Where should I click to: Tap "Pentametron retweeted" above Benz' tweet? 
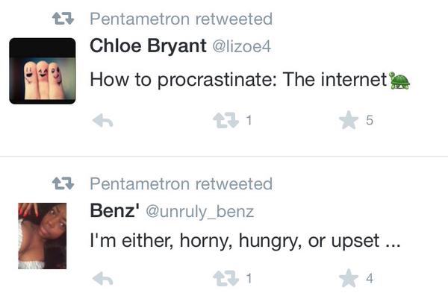tap(181, 183)
